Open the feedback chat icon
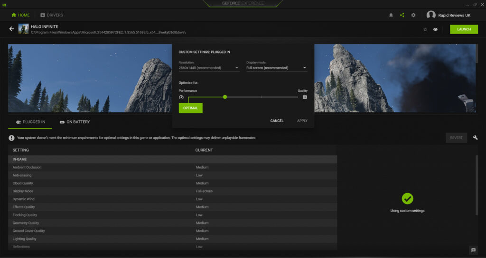 click(473, 250)
